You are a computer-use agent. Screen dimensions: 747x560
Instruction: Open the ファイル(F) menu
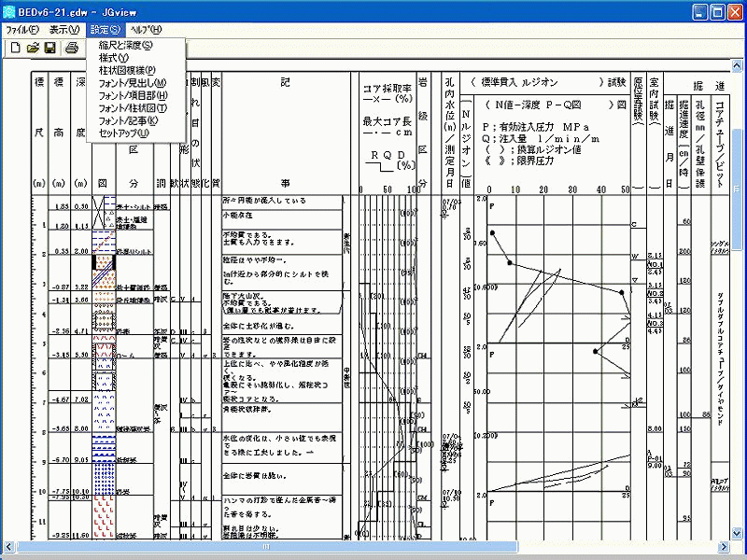21,30
